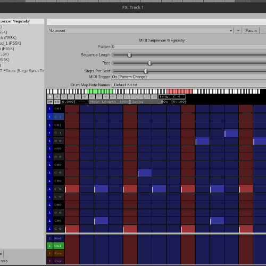Select pattern 0 button in sequencer
Screen dimensions: 266x266
pyautogui.click(x=50, y=97)
